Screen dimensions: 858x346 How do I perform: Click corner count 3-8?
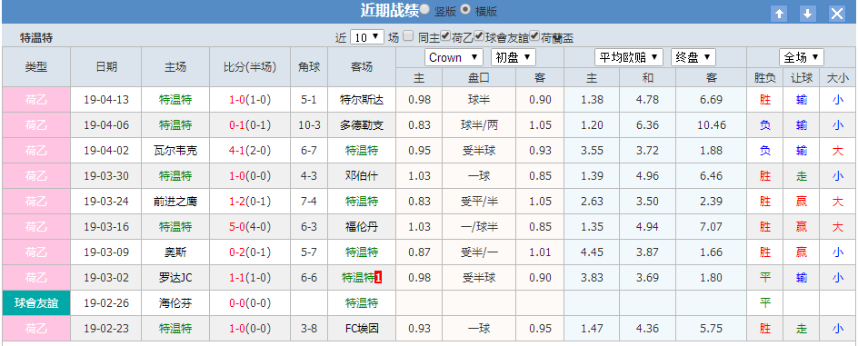pyautogui.click(x=309, y=329)
